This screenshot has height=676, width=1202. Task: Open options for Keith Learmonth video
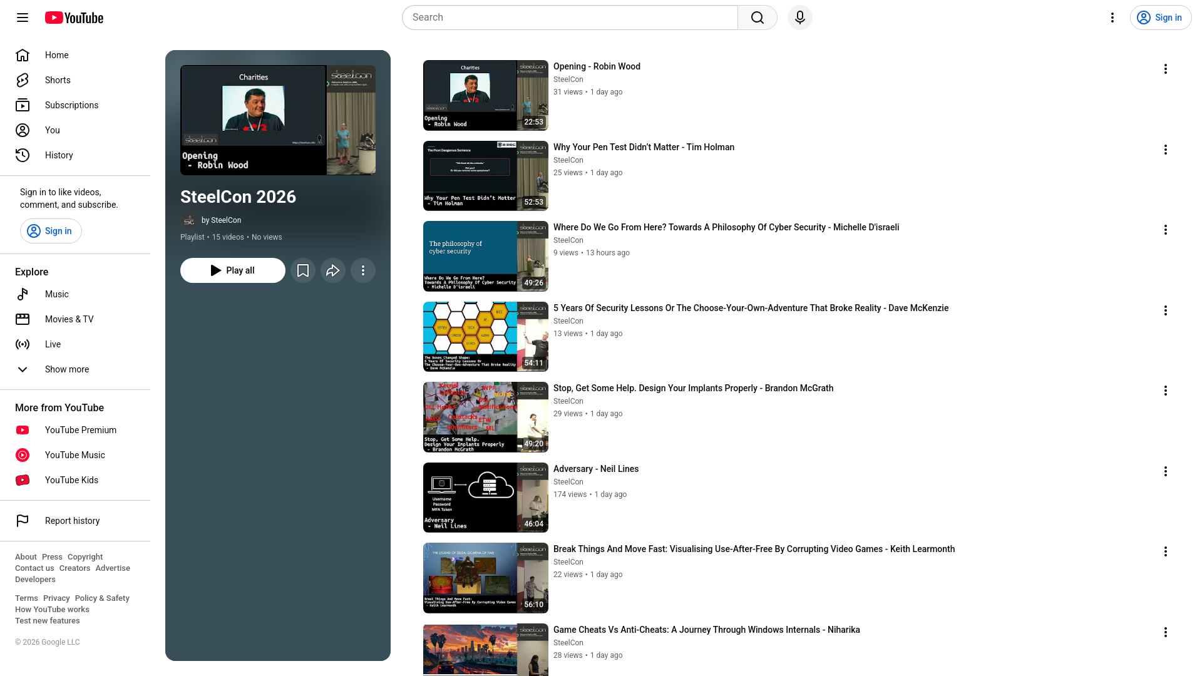1166,551
